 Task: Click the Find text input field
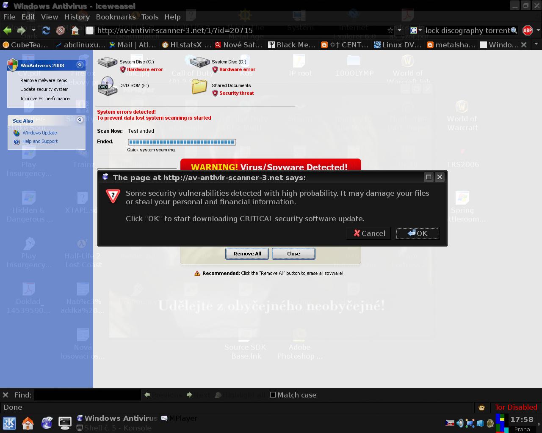coord(87,395)
